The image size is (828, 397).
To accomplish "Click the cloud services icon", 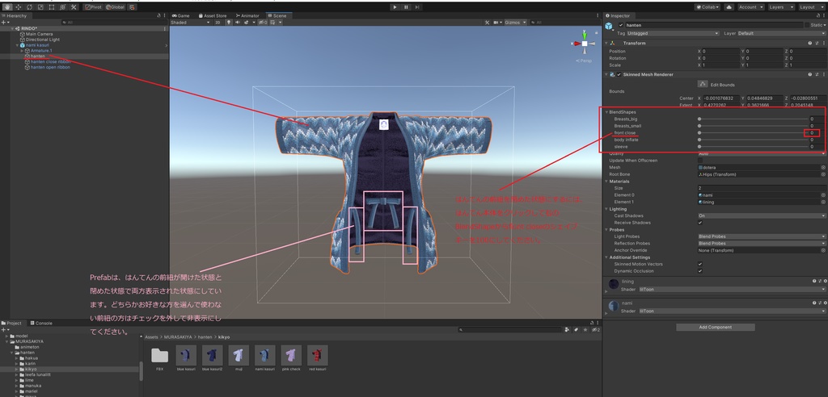I will (729, 7).
